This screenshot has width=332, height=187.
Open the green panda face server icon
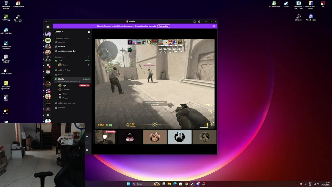[x=48, y=40]
